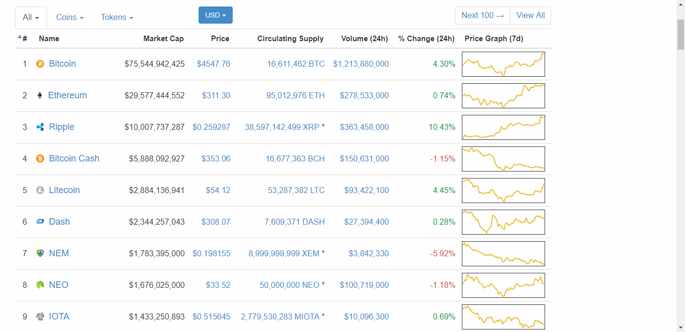Screen dimensions: 685x332
Task: Click the Ethereum diamond logo icon
Action: [40, 95]
